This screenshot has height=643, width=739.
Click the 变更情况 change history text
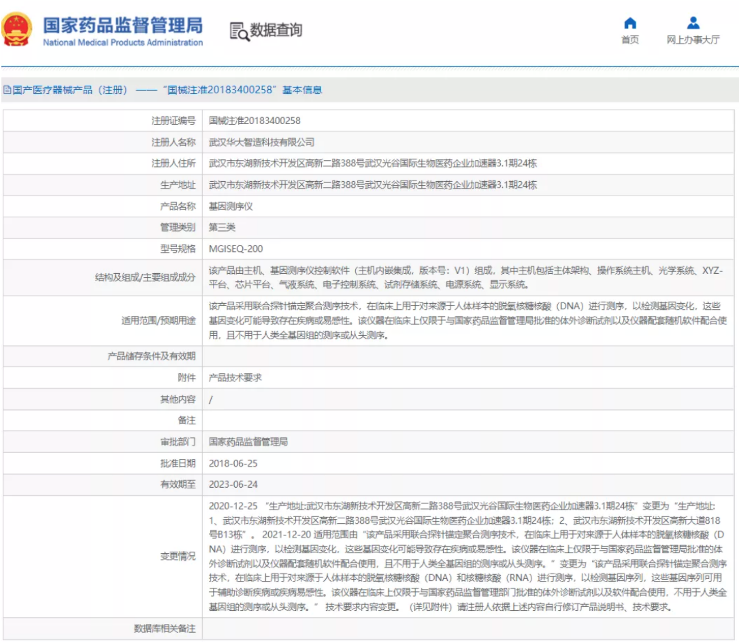[468, 556]
